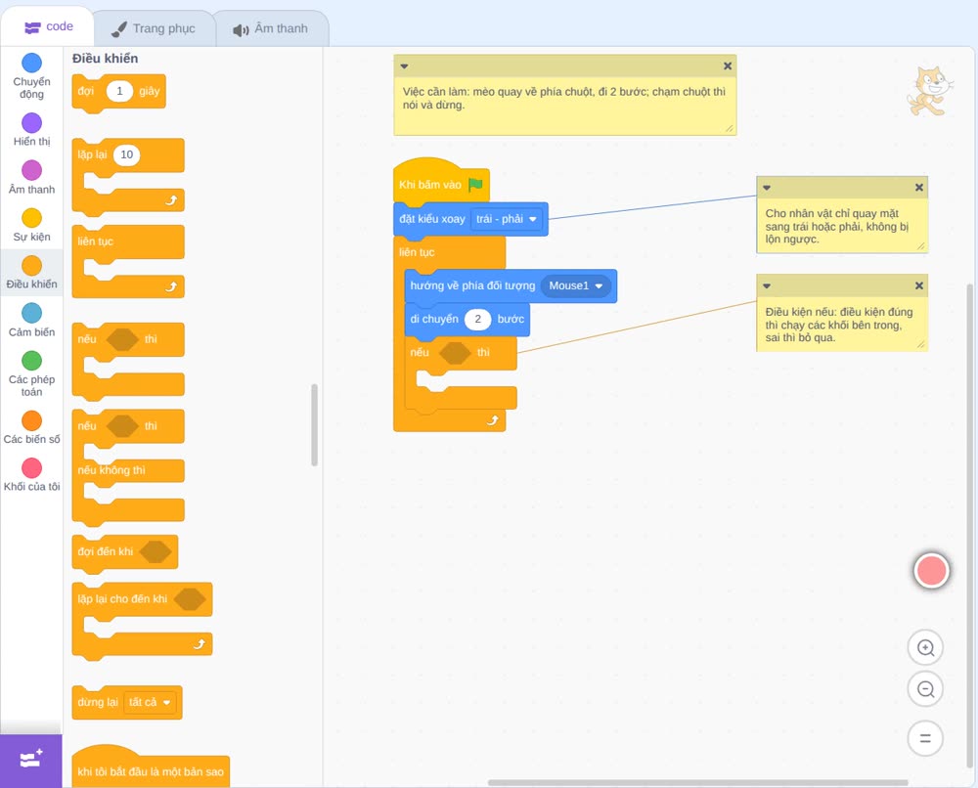Click the lặp lại cho đến khi palette block
The image size is (978, 788).
tap(142, 620)
